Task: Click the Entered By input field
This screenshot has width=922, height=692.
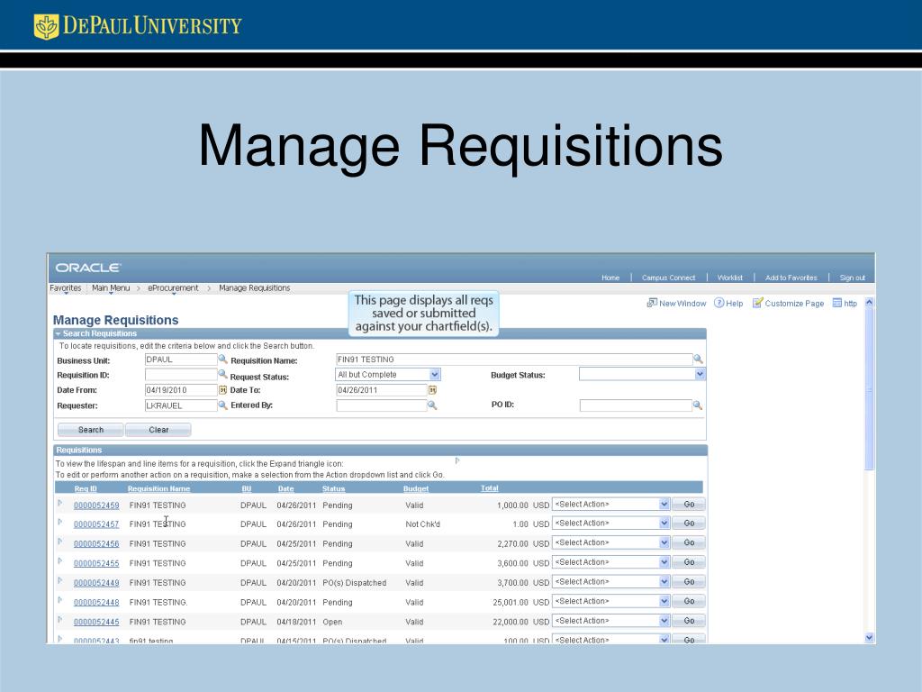Action: pyautogui.click(x=382, y=405)
